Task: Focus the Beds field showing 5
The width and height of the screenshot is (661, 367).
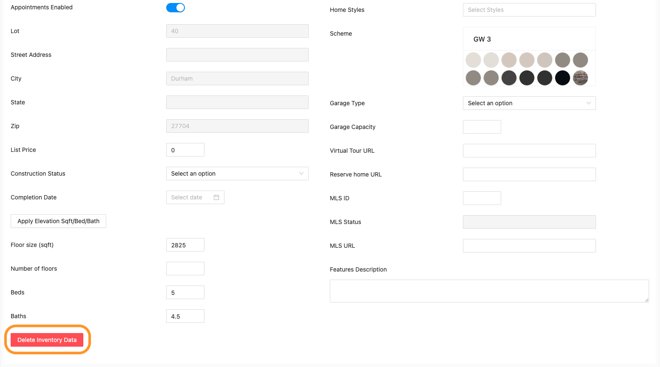Action: tap(185, 292)
